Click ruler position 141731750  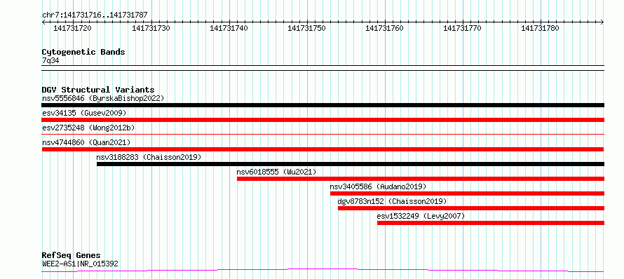[307, 28]
